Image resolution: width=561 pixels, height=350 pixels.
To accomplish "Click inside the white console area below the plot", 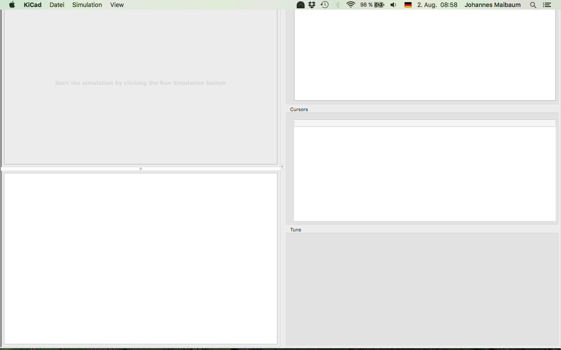I will [x=141, y=259].
